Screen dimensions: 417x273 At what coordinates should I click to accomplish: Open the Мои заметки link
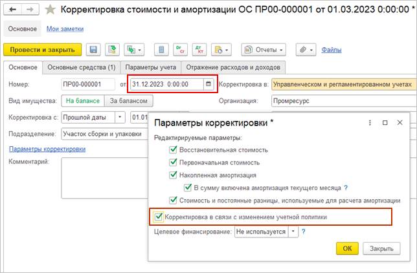(65, 28)
